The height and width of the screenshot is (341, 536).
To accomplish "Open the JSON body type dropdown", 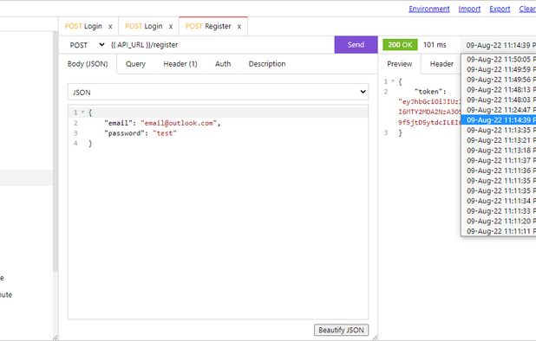I will [x=218, y=92].
